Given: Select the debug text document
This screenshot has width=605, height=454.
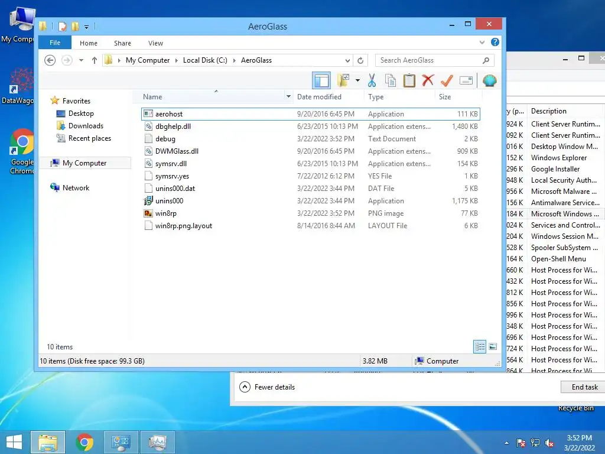Looking at the screenshot, I should tap(311, 138).
